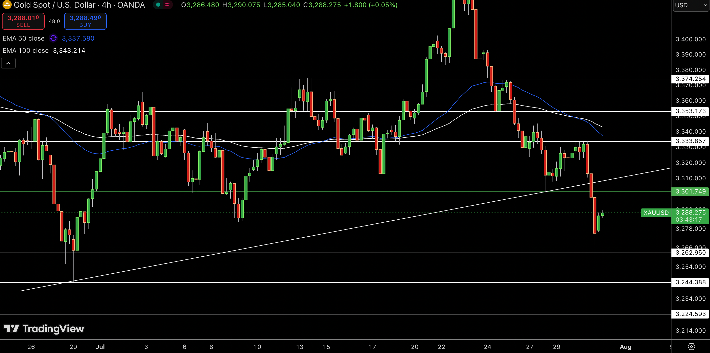
Task: Open the USD currency dropdown
Action: [691, 5]
